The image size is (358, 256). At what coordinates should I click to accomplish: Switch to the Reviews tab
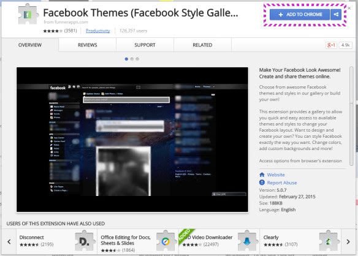(88, 45)
